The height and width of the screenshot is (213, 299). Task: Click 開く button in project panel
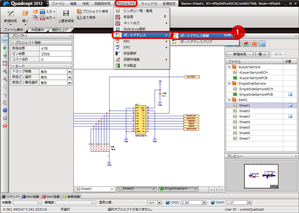tap(262, 54)
